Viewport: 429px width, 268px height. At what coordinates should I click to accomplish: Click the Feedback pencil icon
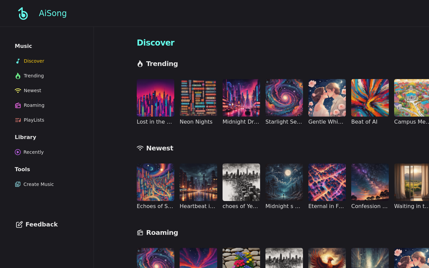pyautogui.click(x=19, y=224)
